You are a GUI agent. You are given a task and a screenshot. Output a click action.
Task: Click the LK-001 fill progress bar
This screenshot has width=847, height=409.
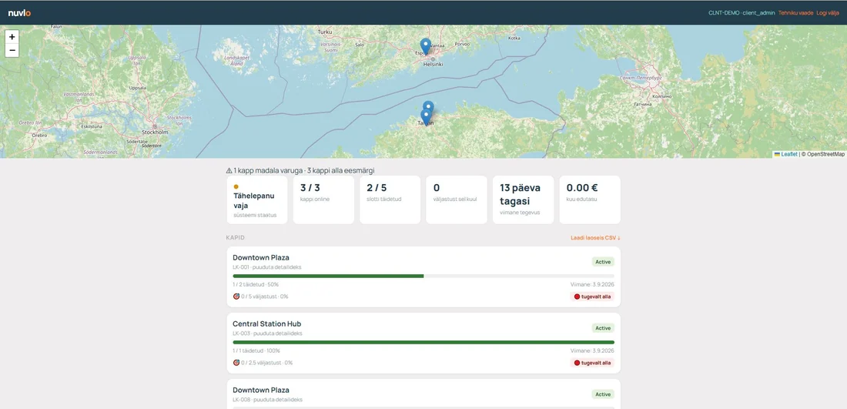coord(423,276)
